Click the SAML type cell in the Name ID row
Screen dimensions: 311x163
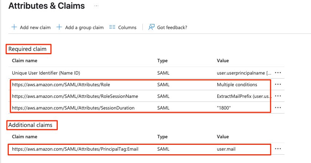(163, 73)
